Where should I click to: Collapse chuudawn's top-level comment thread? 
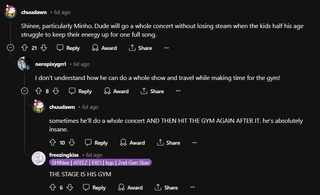[11, 48]
